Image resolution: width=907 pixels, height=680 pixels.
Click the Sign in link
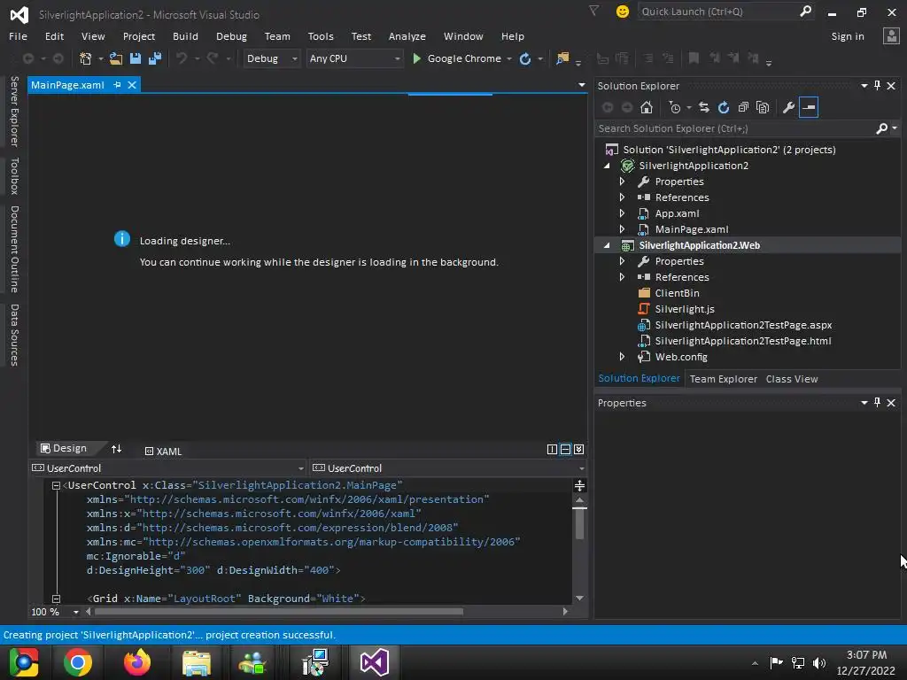tap(848, 35)
